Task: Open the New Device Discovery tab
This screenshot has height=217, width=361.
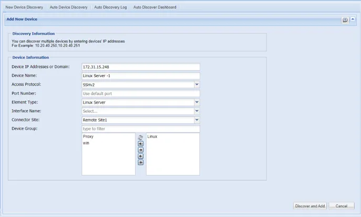Action: (24, 7)
